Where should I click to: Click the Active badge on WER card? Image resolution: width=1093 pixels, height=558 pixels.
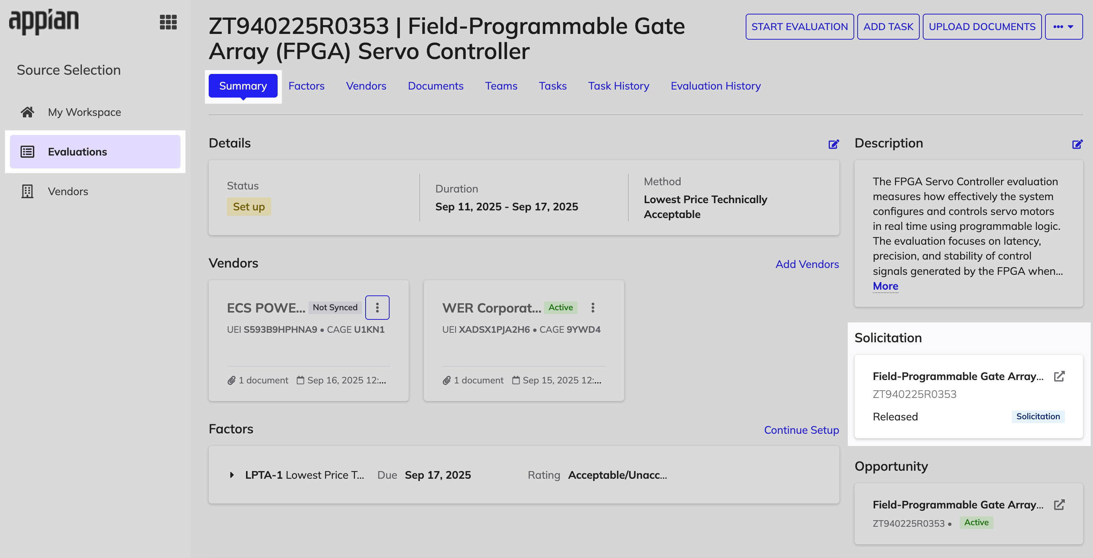[560, 308]
